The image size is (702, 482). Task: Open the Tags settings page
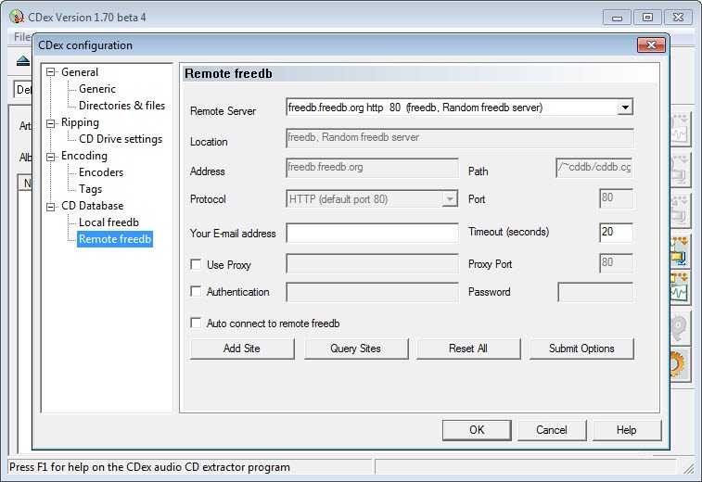pyautogui.click(x=91, y=189)
